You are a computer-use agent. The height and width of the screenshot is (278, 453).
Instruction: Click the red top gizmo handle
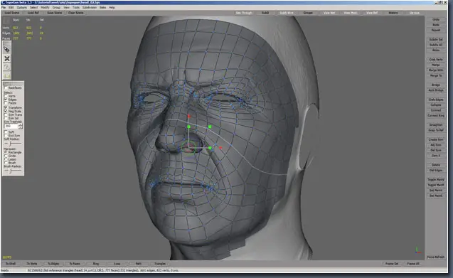tap(188, 116)
